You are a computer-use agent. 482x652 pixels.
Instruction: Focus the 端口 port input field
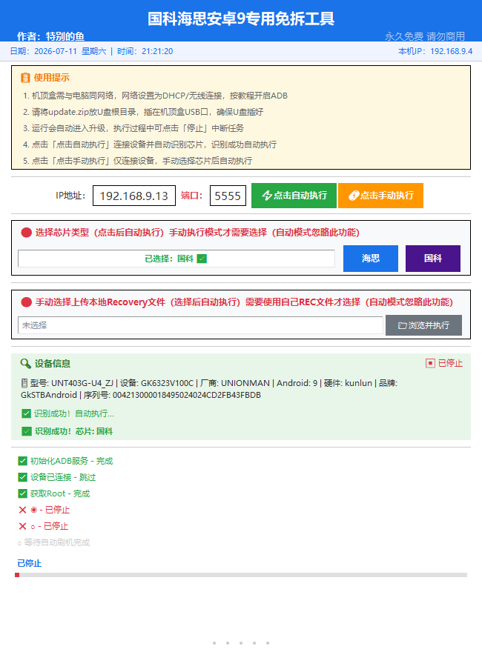pos(228,196)
